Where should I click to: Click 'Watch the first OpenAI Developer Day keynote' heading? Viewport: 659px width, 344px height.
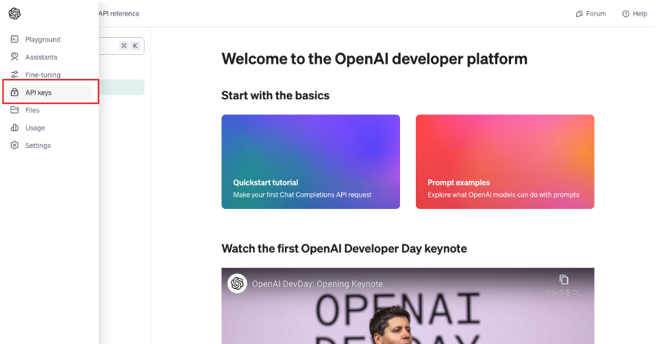click(344, 249)
